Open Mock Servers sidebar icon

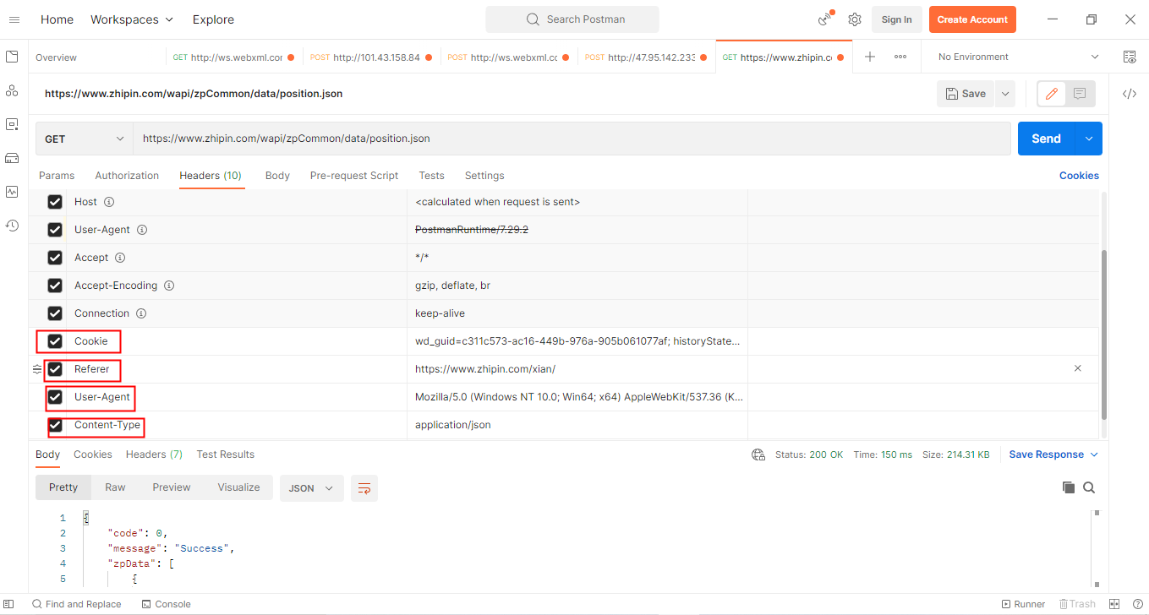click(12, 158)
